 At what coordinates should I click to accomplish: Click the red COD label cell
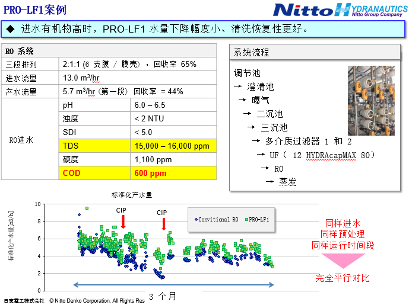click(94, 173)
